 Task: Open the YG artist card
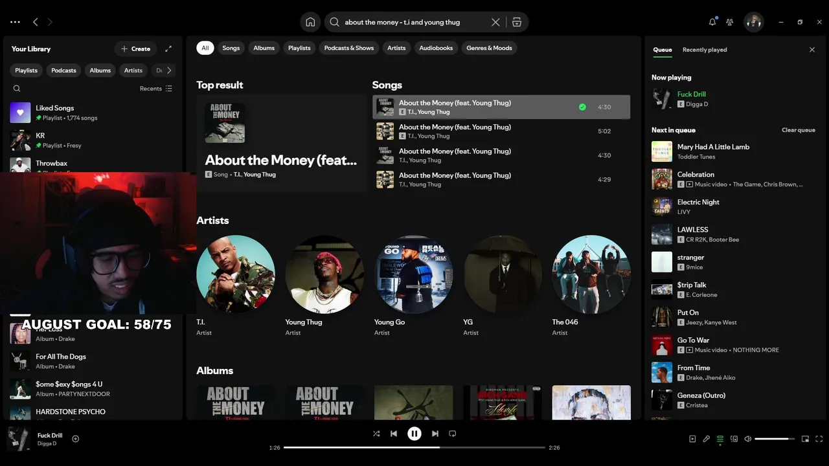[503, 285]
